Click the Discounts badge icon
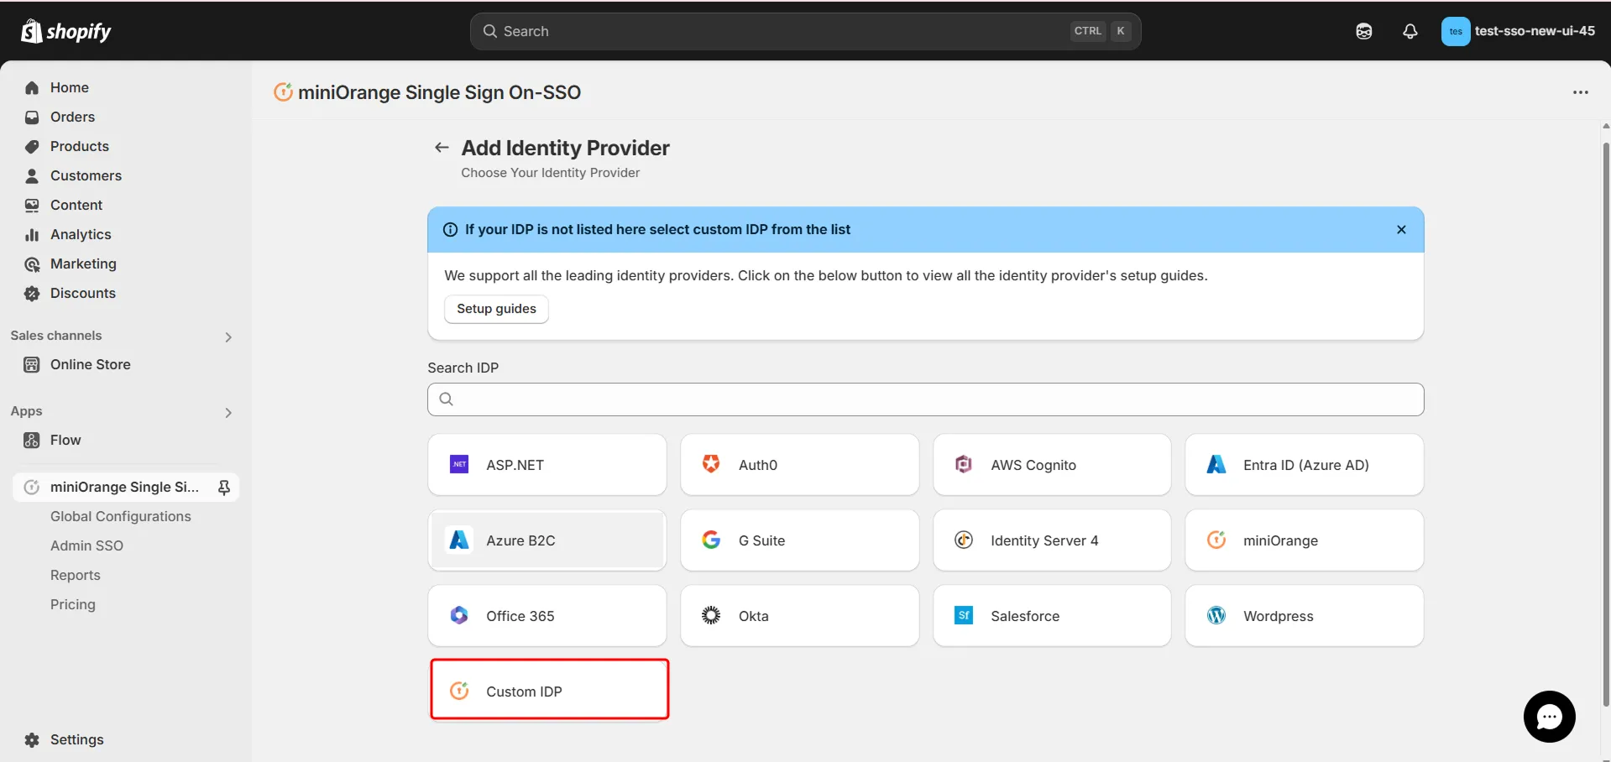This screenshot has height=762, width=1611. pyautogui.click(x=32, y=293)
